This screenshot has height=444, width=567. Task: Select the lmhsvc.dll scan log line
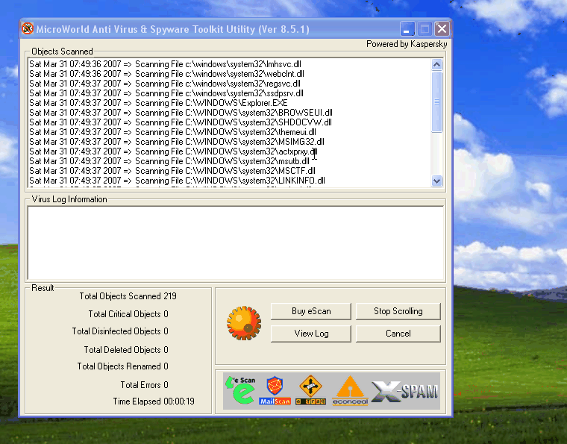166,64
